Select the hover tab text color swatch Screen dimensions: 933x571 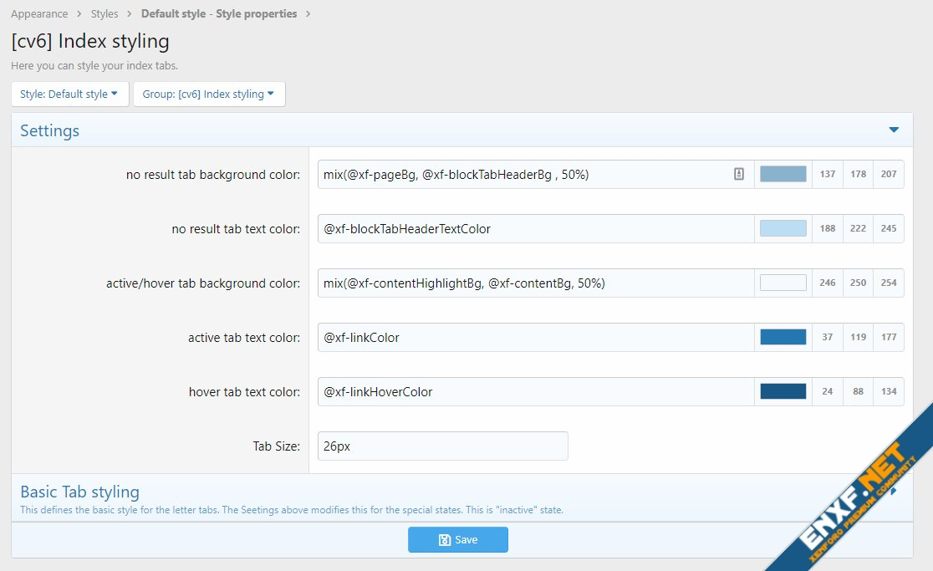(x=783, y=391)
